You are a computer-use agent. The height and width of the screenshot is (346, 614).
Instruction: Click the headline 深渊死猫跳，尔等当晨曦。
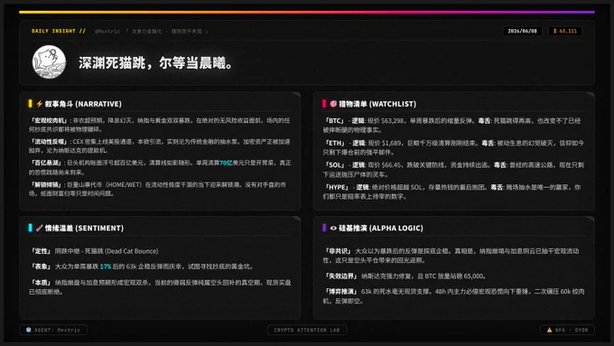point(155,62)
